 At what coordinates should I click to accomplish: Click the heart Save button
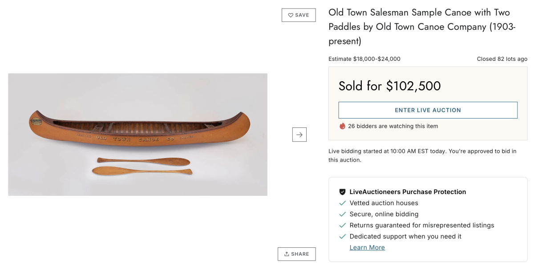point(298,15)
